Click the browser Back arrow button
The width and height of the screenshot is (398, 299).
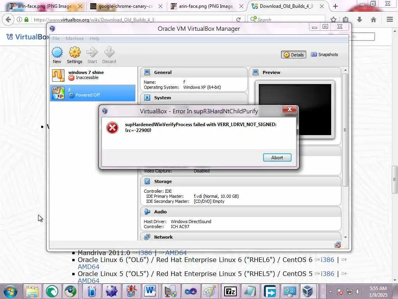(8, 19)
